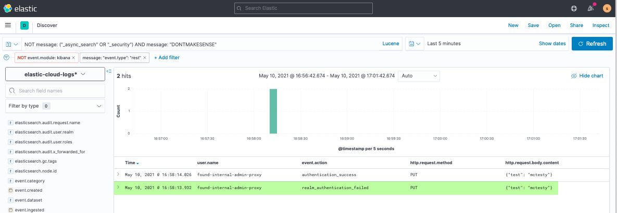Click the Add filter link

pyautogui.click(x=167, y=58)
